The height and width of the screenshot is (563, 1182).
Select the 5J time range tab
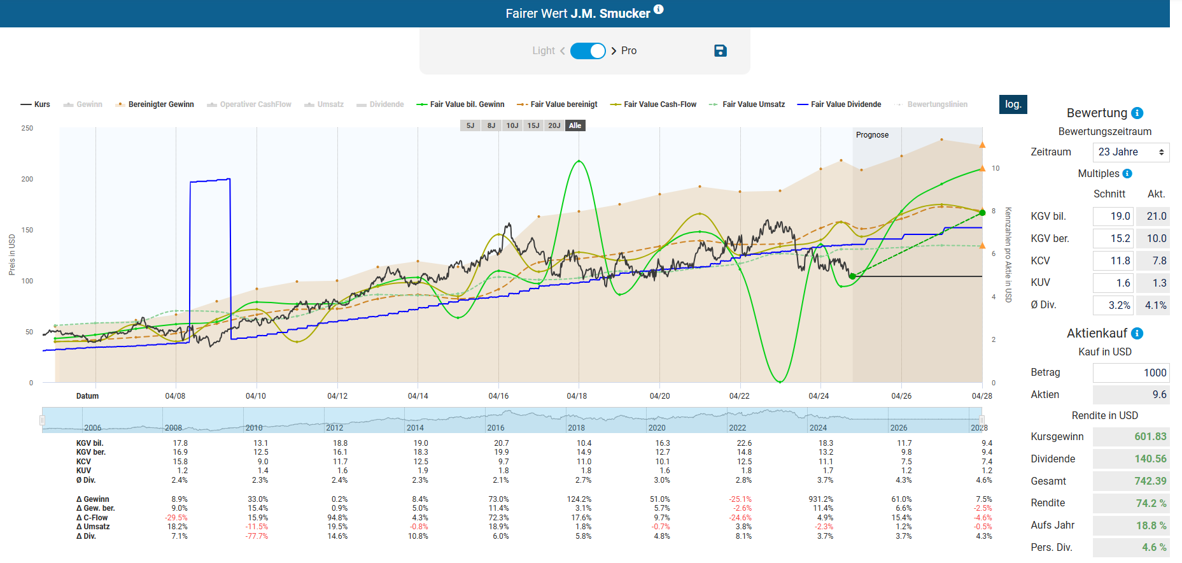pos(470,125)
